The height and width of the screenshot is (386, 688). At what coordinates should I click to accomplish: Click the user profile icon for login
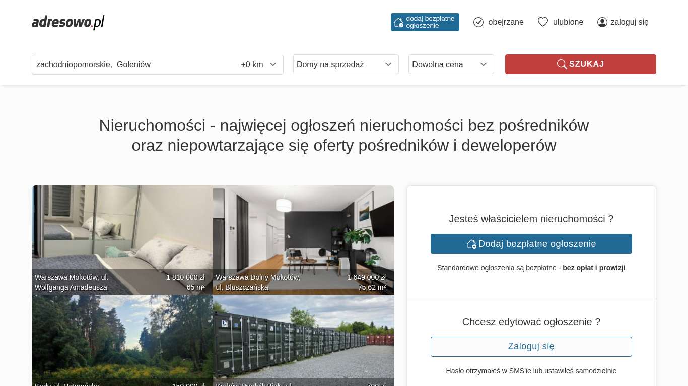[602, 22]
